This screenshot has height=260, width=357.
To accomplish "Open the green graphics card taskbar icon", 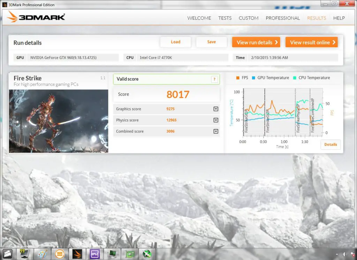I will (x=130, y=254).
